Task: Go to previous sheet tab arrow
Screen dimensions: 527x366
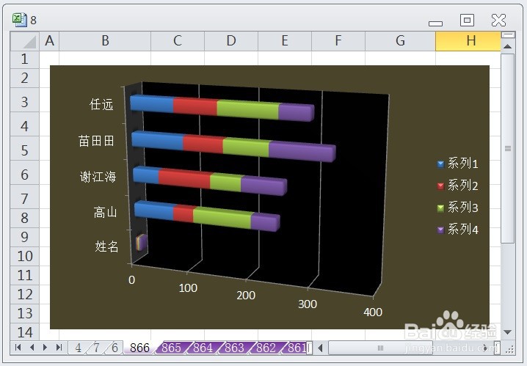Action: pyautogui.click(x=32, y=347)
